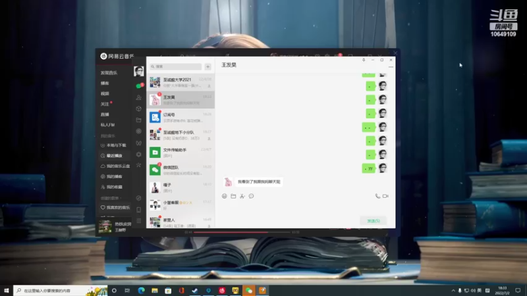Click the plus button to start group chat
Viewport: 527px width, 296px height.
[x=208, y=66]
